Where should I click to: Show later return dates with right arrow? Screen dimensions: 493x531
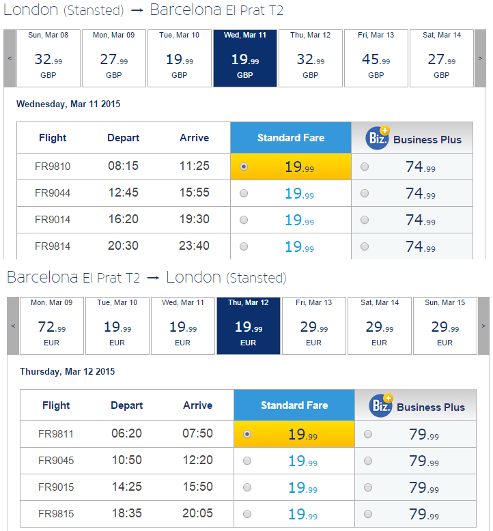483,326
